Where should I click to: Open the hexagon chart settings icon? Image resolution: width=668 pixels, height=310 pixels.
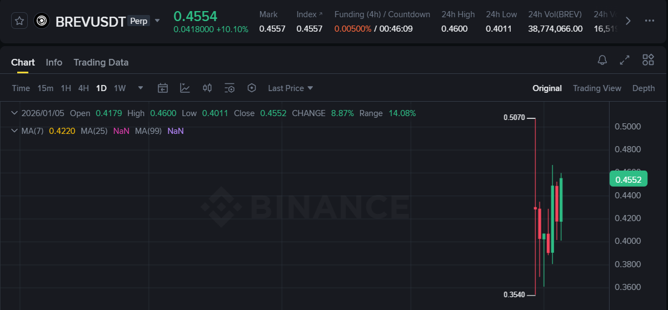[252, 88]
